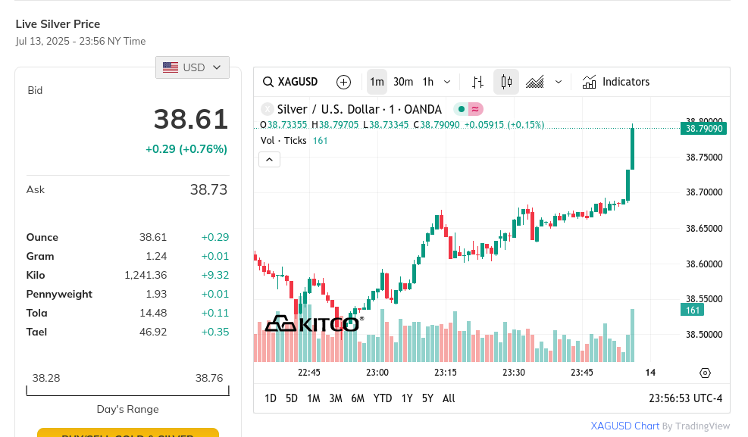Click the ask price 38.73
The width and height of the screenshot is (748, 437).
[x=208, y=189]
